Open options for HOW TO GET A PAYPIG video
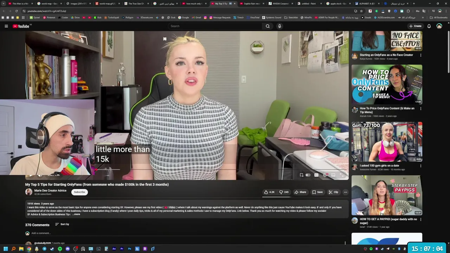Screen dimensions: 450x253 [420, 220]
